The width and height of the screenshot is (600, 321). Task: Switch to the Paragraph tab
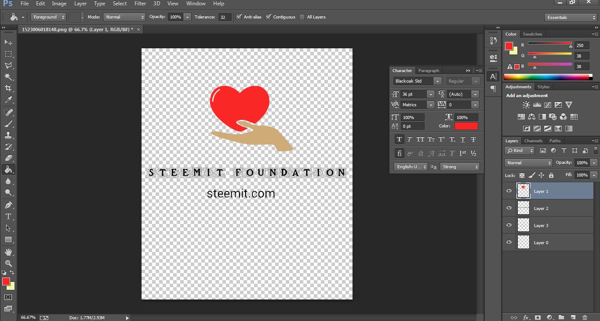click(x=429, y=70)
